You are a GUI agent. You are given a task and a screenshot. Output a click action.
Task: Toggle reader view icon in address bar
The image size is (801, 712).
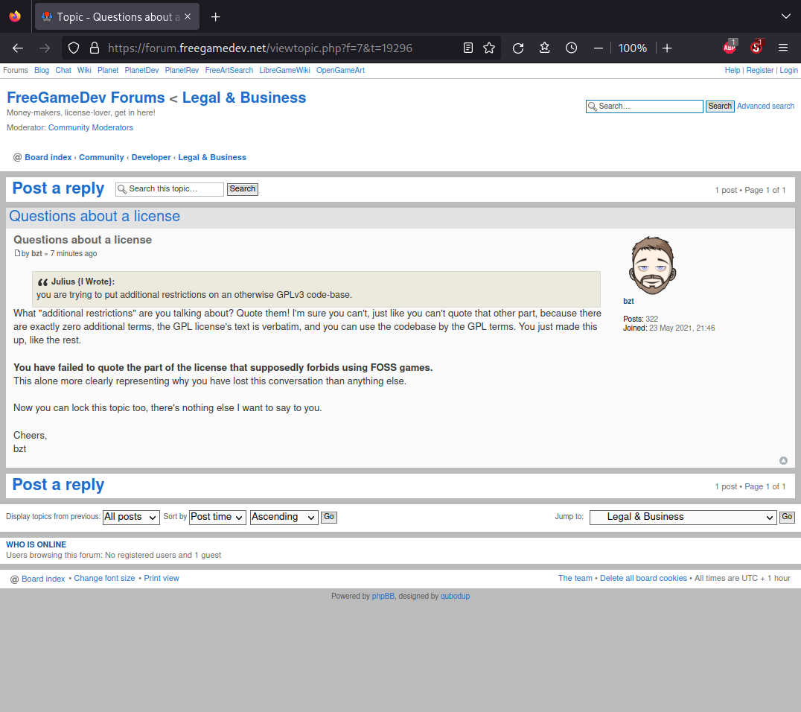pos(467,48)
